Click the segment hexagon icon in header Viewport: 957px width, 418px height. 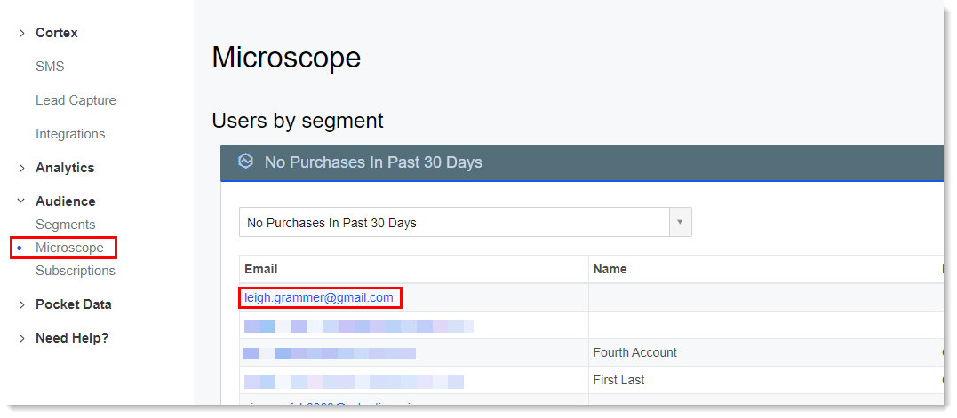245,162
